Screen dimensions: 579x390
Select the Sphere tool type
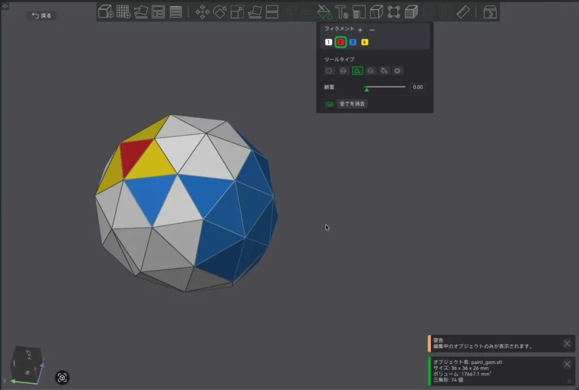(x=343, y=71)
